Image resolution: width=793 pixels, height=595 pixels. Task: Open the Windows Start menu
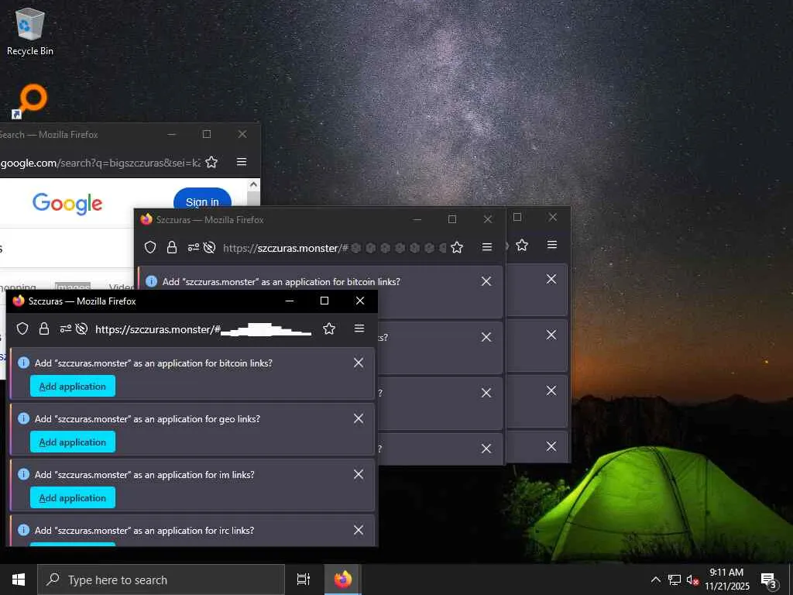pyautogui.click(x=19, y=580)
